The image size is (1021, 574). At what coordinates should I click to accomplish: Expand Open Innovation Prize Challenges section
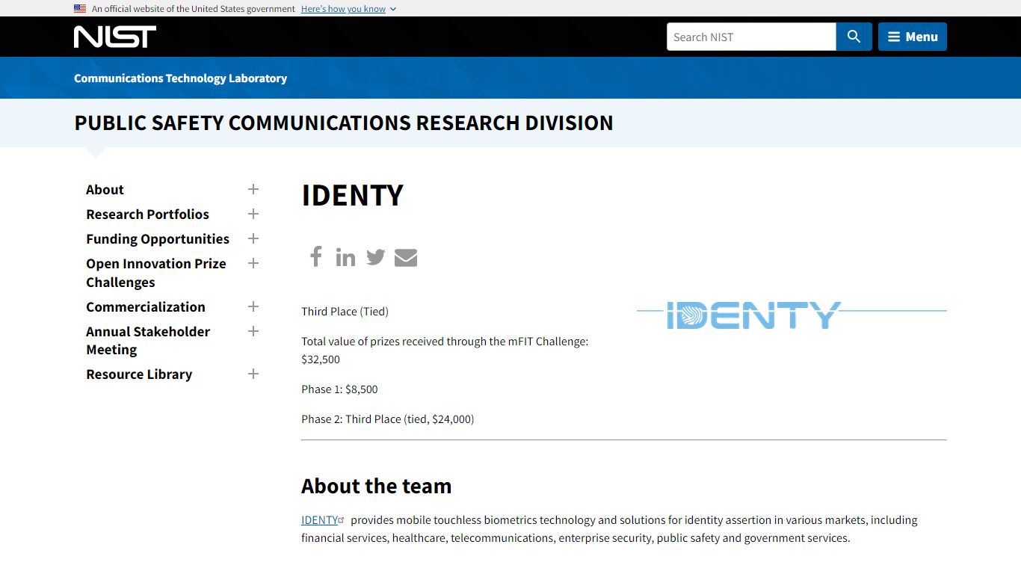pos(253,263)
